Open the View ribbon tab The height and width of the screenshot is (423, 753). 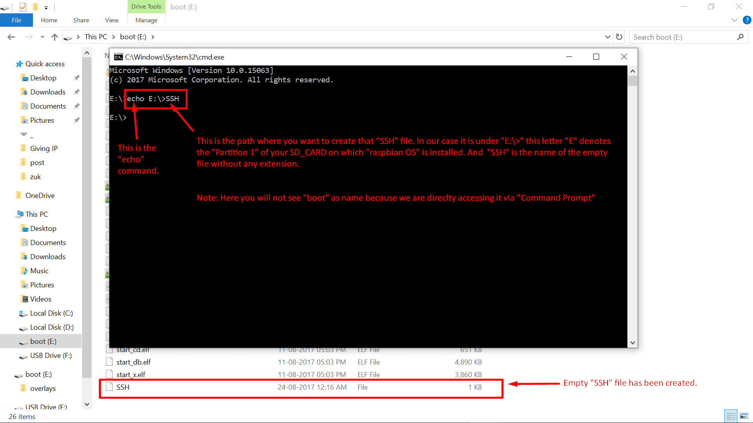pos(112,20)
